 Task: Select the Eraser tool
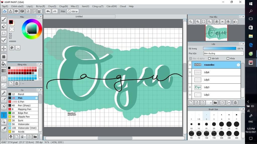(4, 26)
